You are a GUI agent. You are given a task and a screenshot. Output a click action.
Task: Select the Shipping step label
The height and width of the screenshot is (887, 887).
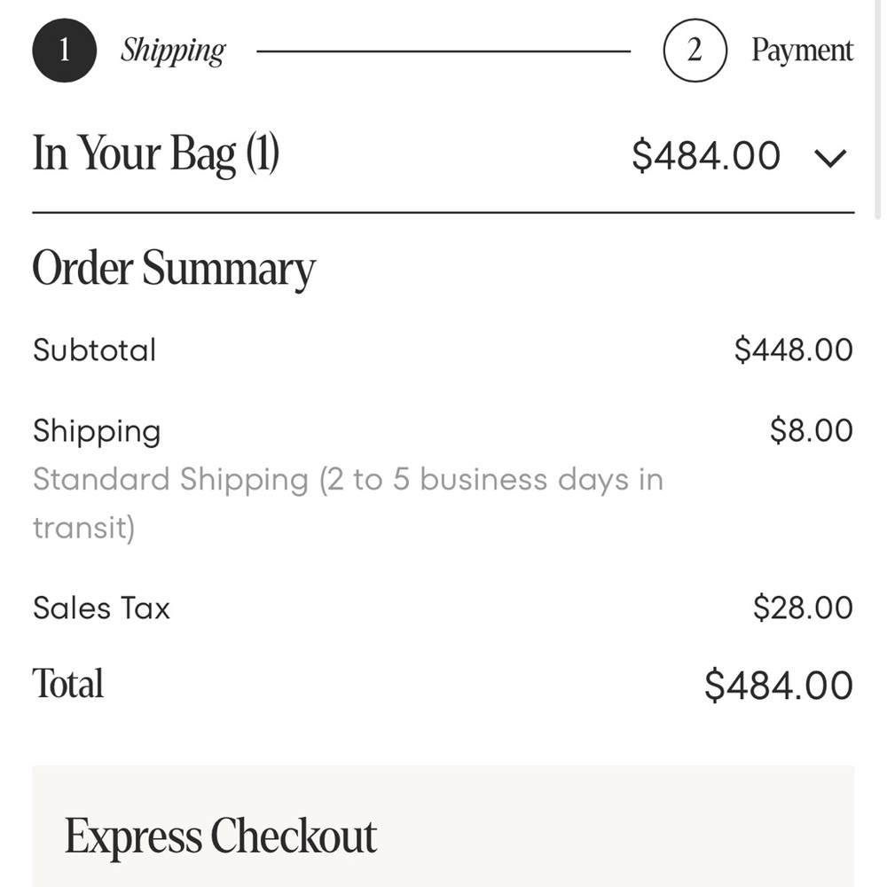pyautogui.click(x=173, y=51)
